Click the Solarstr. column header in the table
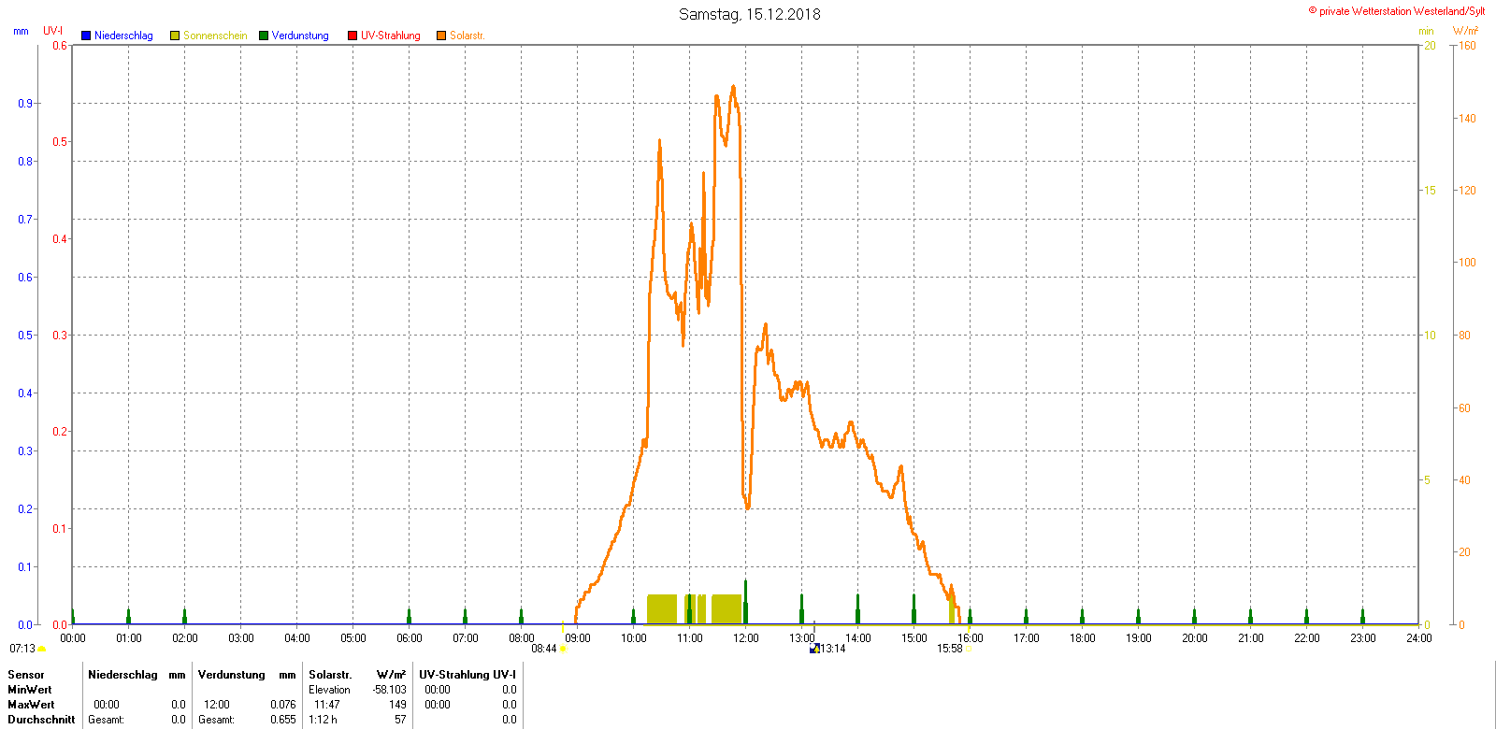The image size is (1496, 729). 330,675
